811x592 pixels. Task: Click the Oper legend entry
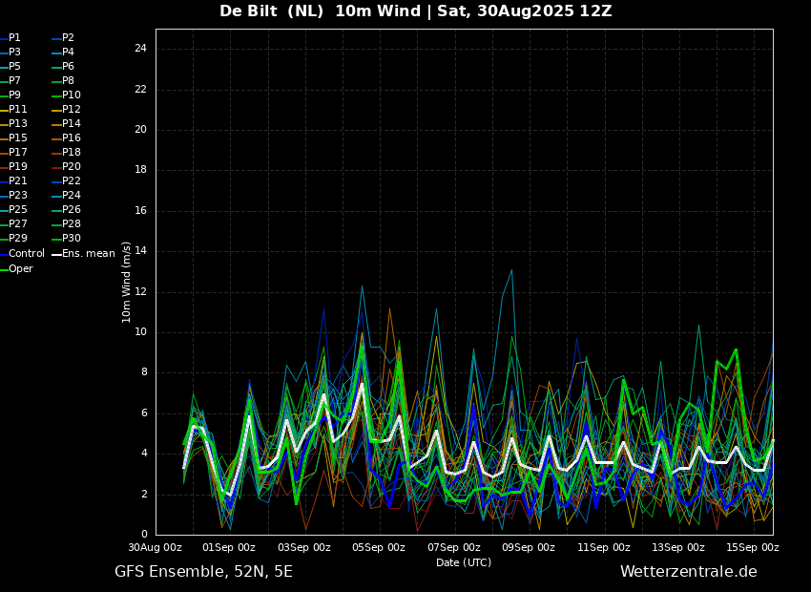16,268
